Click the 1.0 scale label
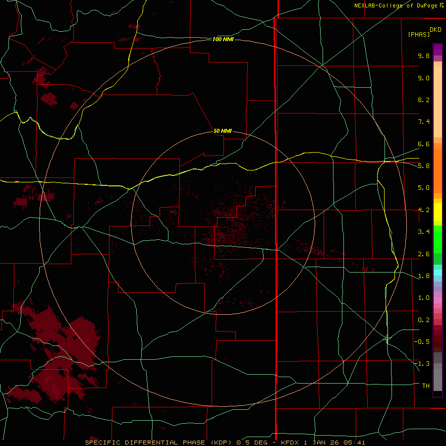This screenshot has height=446, width=446. click(424, 298)
